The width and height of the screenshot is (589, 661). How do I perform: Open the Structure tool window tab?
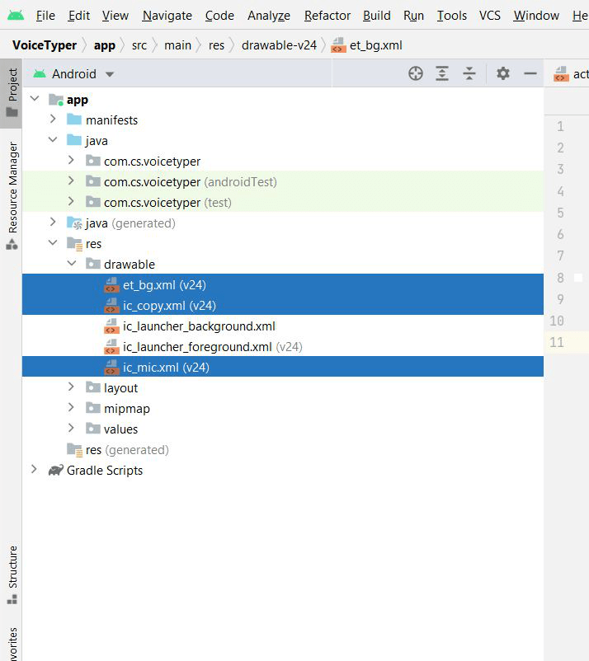tap(12, 575)
